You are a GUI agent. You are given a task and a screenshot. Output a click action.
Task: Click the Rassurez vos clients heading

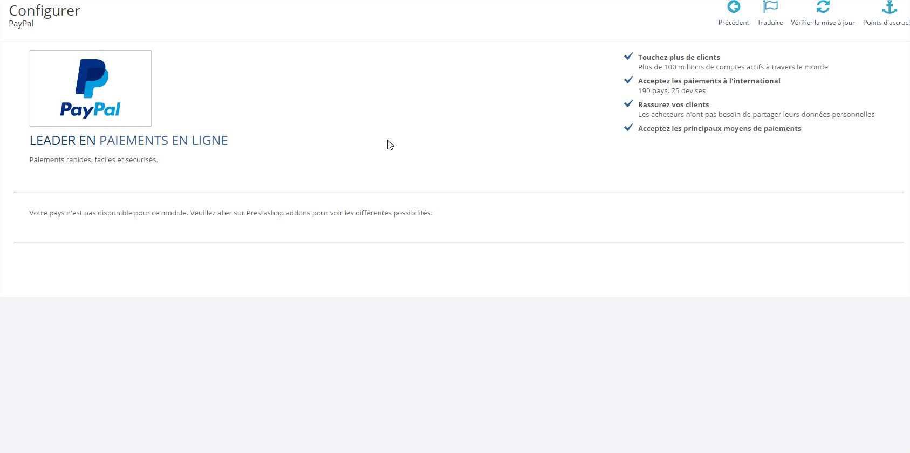tap(673, 104)
